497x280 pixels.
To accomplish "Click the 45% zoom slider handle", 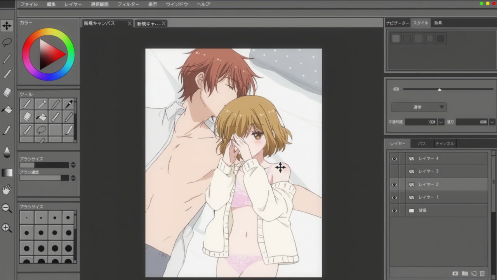I will pos(440,89).
